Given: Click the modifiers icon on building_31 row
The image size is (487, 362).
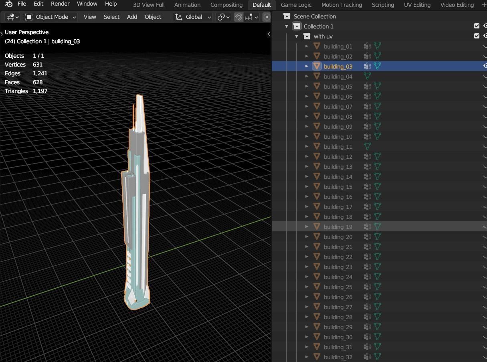Looking at the screenshot, I should (367, 347).
